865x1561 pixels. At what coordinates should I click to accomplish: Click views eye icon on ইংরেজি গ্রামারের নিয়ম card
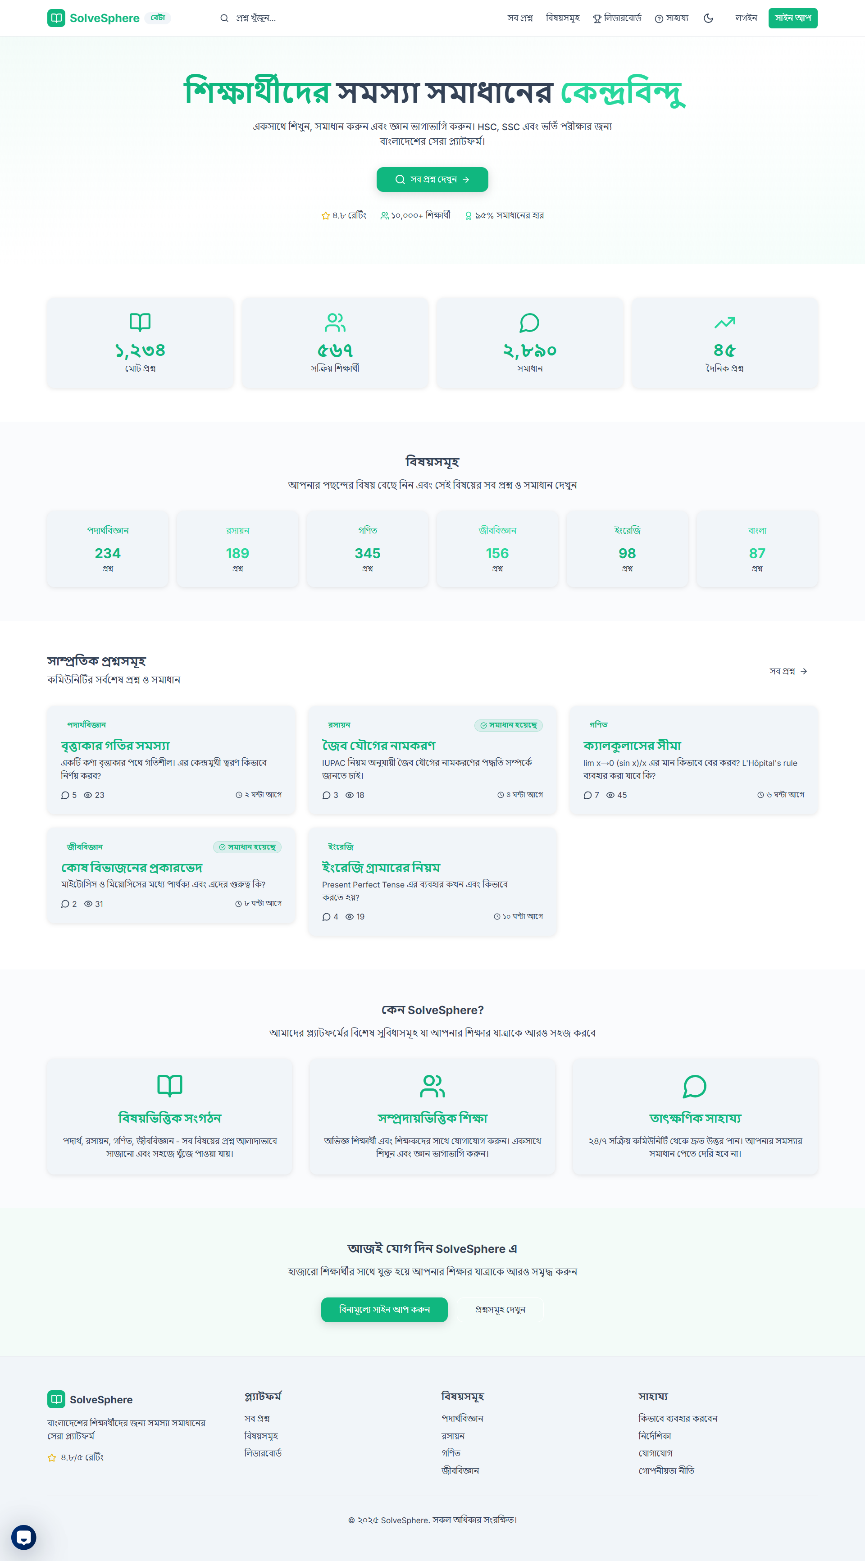pos(349,917)
